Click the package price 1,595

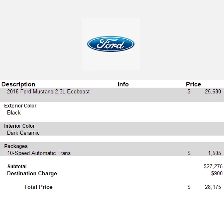[214, 153]
